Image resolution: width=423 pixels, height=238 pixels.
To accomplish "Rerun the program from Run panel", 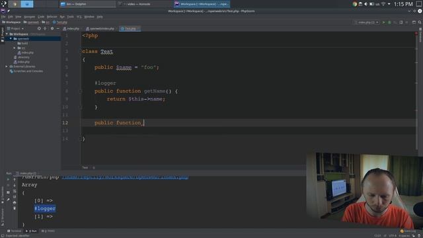I will (x=8, y=179).
